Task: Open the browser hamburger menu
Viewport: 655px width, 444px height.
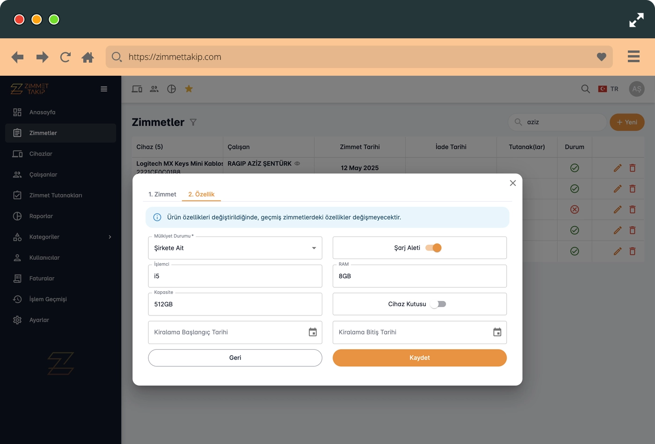Action: tap(633, 57)
